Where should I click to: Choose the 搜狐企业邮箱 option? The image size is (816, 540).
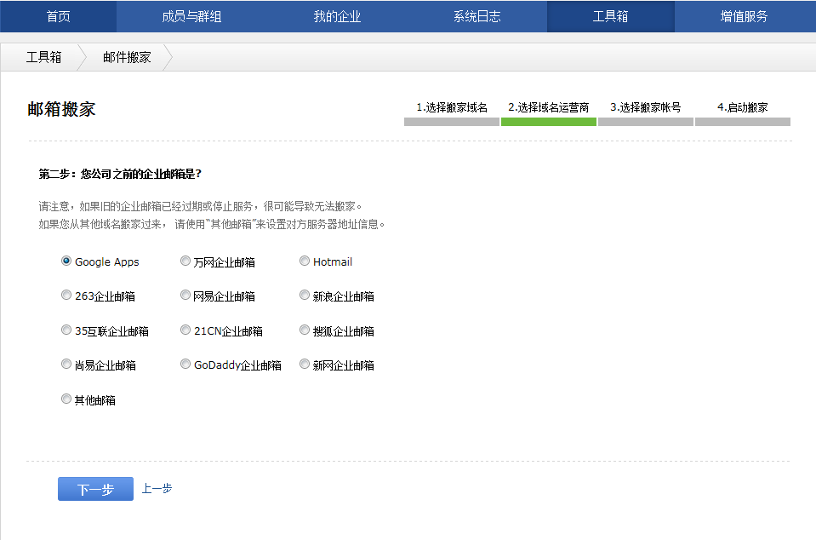[x=305, y=330]
